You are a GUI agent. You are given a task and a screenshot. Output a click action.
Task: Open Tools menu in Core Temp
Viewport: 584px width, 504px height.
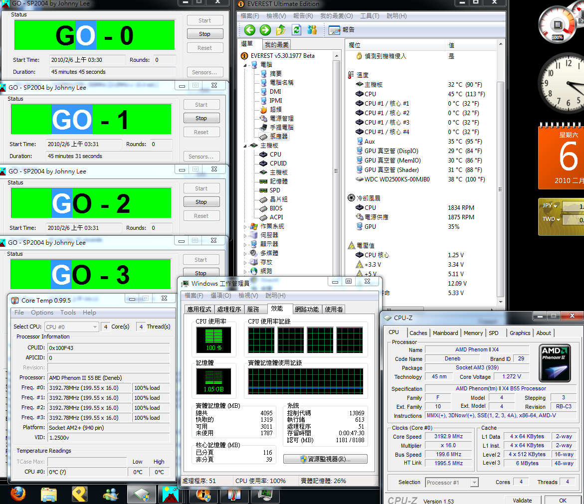(x=68, y=312)
